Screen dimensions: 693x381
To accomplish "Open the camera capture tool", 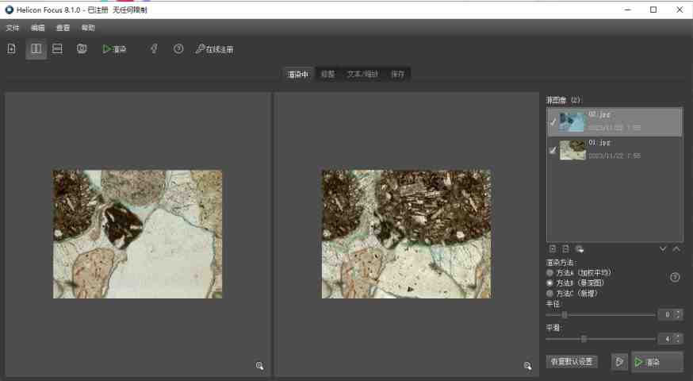I will tap(82, 49).
